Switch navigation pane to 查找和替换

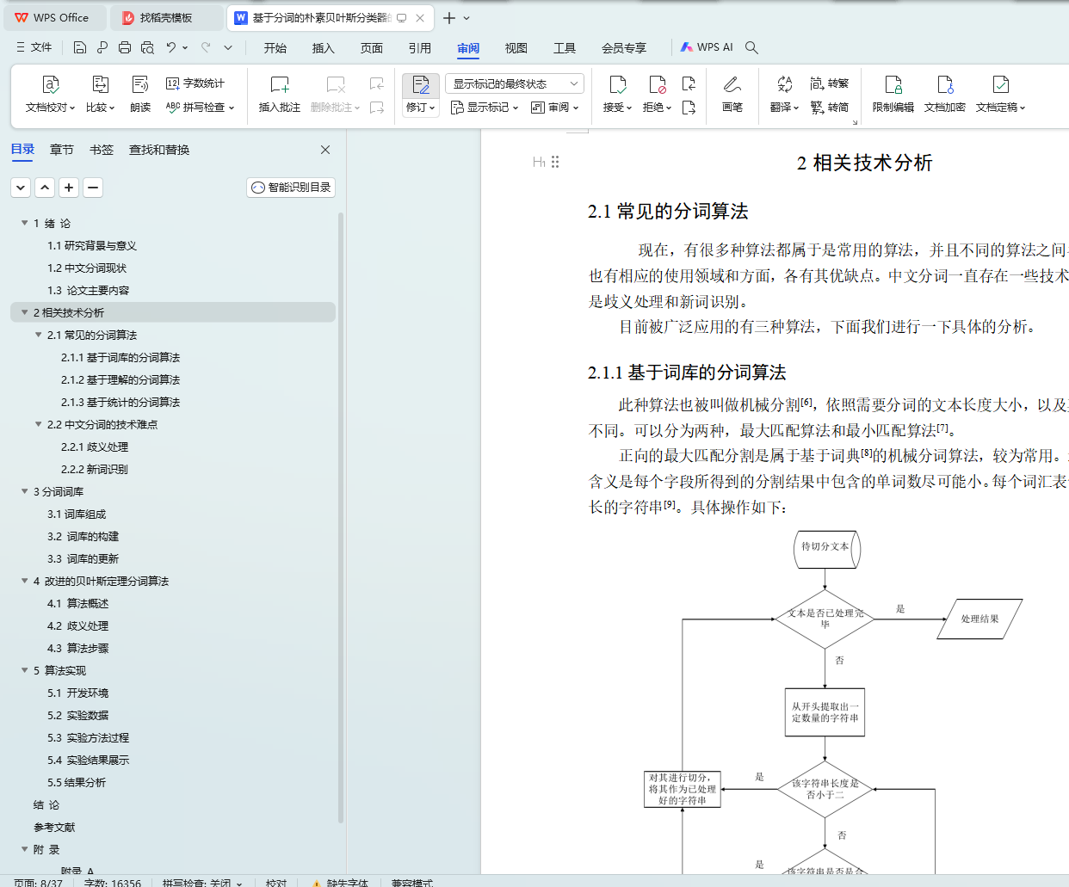[159, 150]
